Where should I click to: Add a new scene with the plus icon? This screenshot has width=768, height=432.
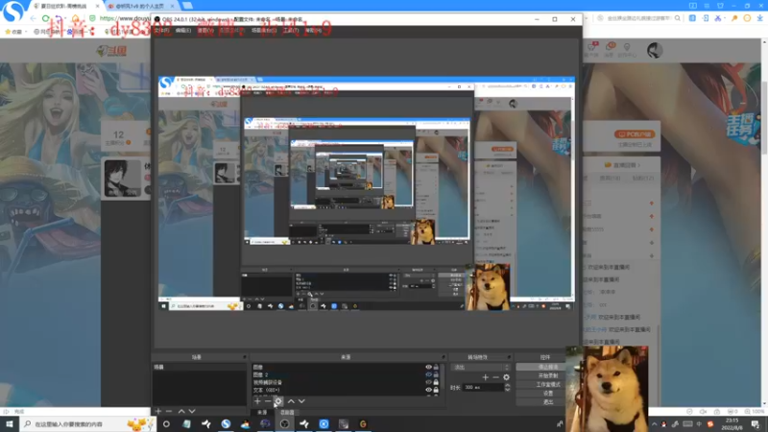[x=158, y=411]
